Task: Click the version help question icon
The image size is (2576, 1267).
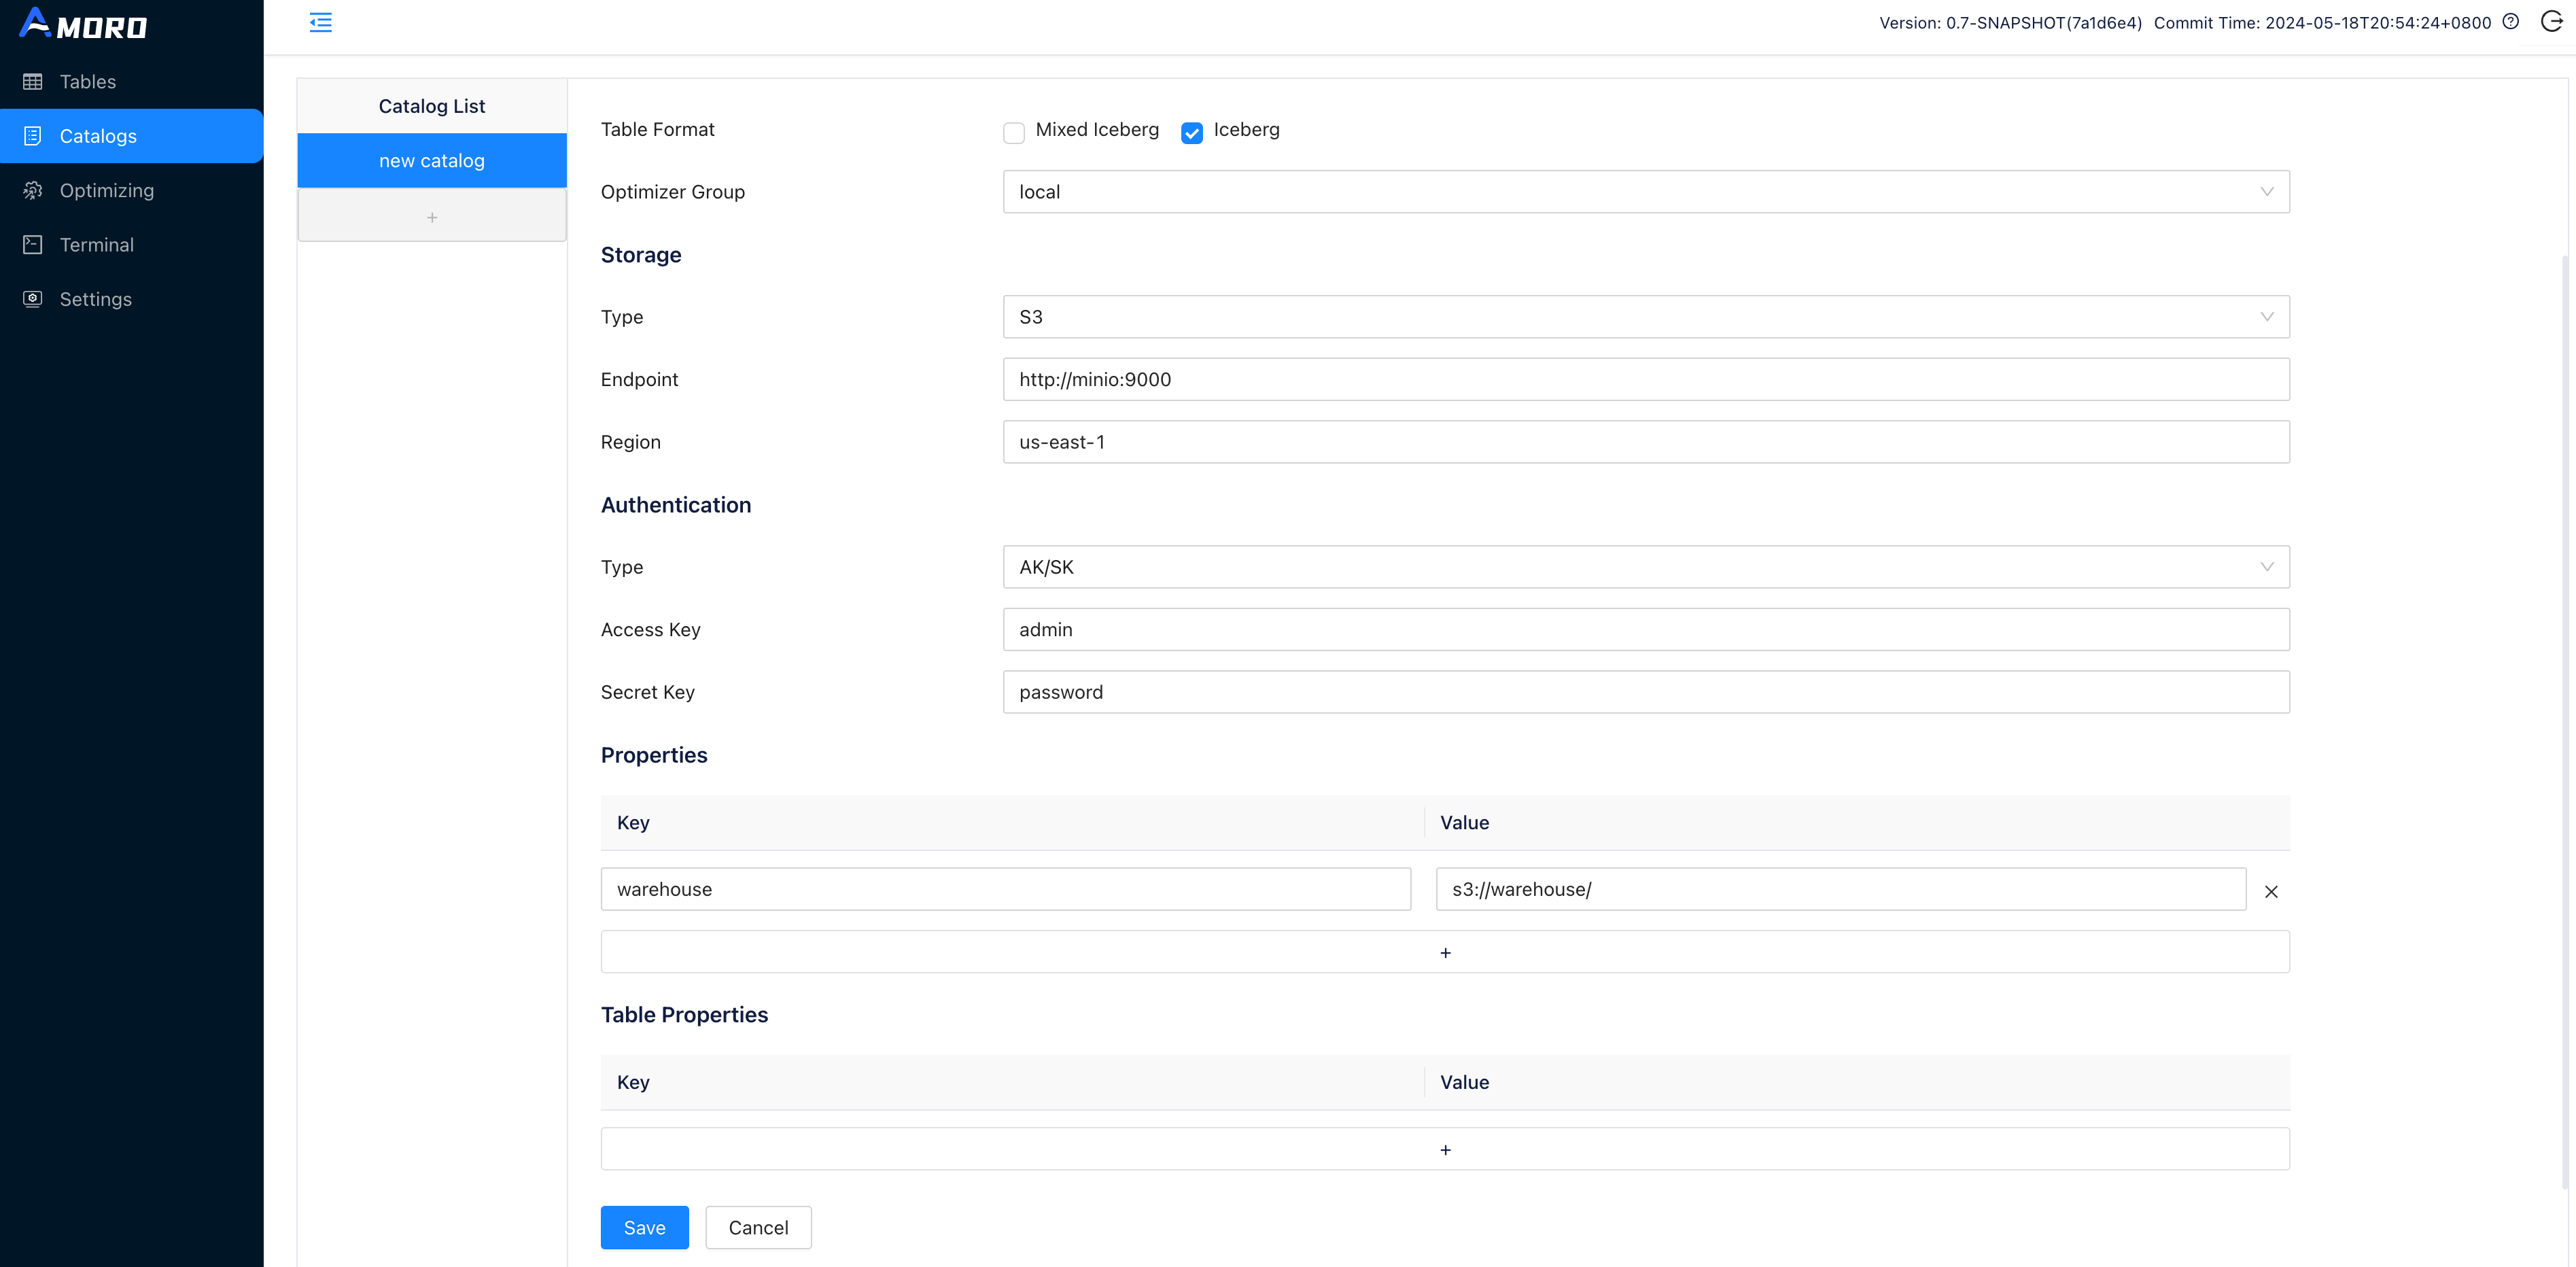Action: [x=2510, y=22]
